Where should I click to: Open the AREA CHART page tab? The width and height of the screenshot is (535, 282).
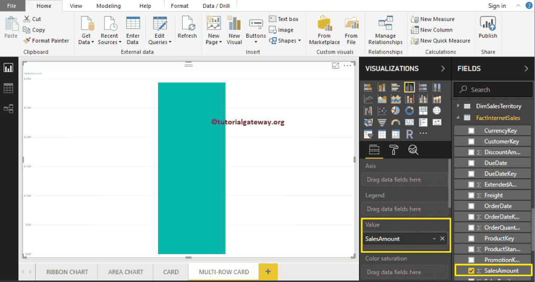tap(125, 272)
